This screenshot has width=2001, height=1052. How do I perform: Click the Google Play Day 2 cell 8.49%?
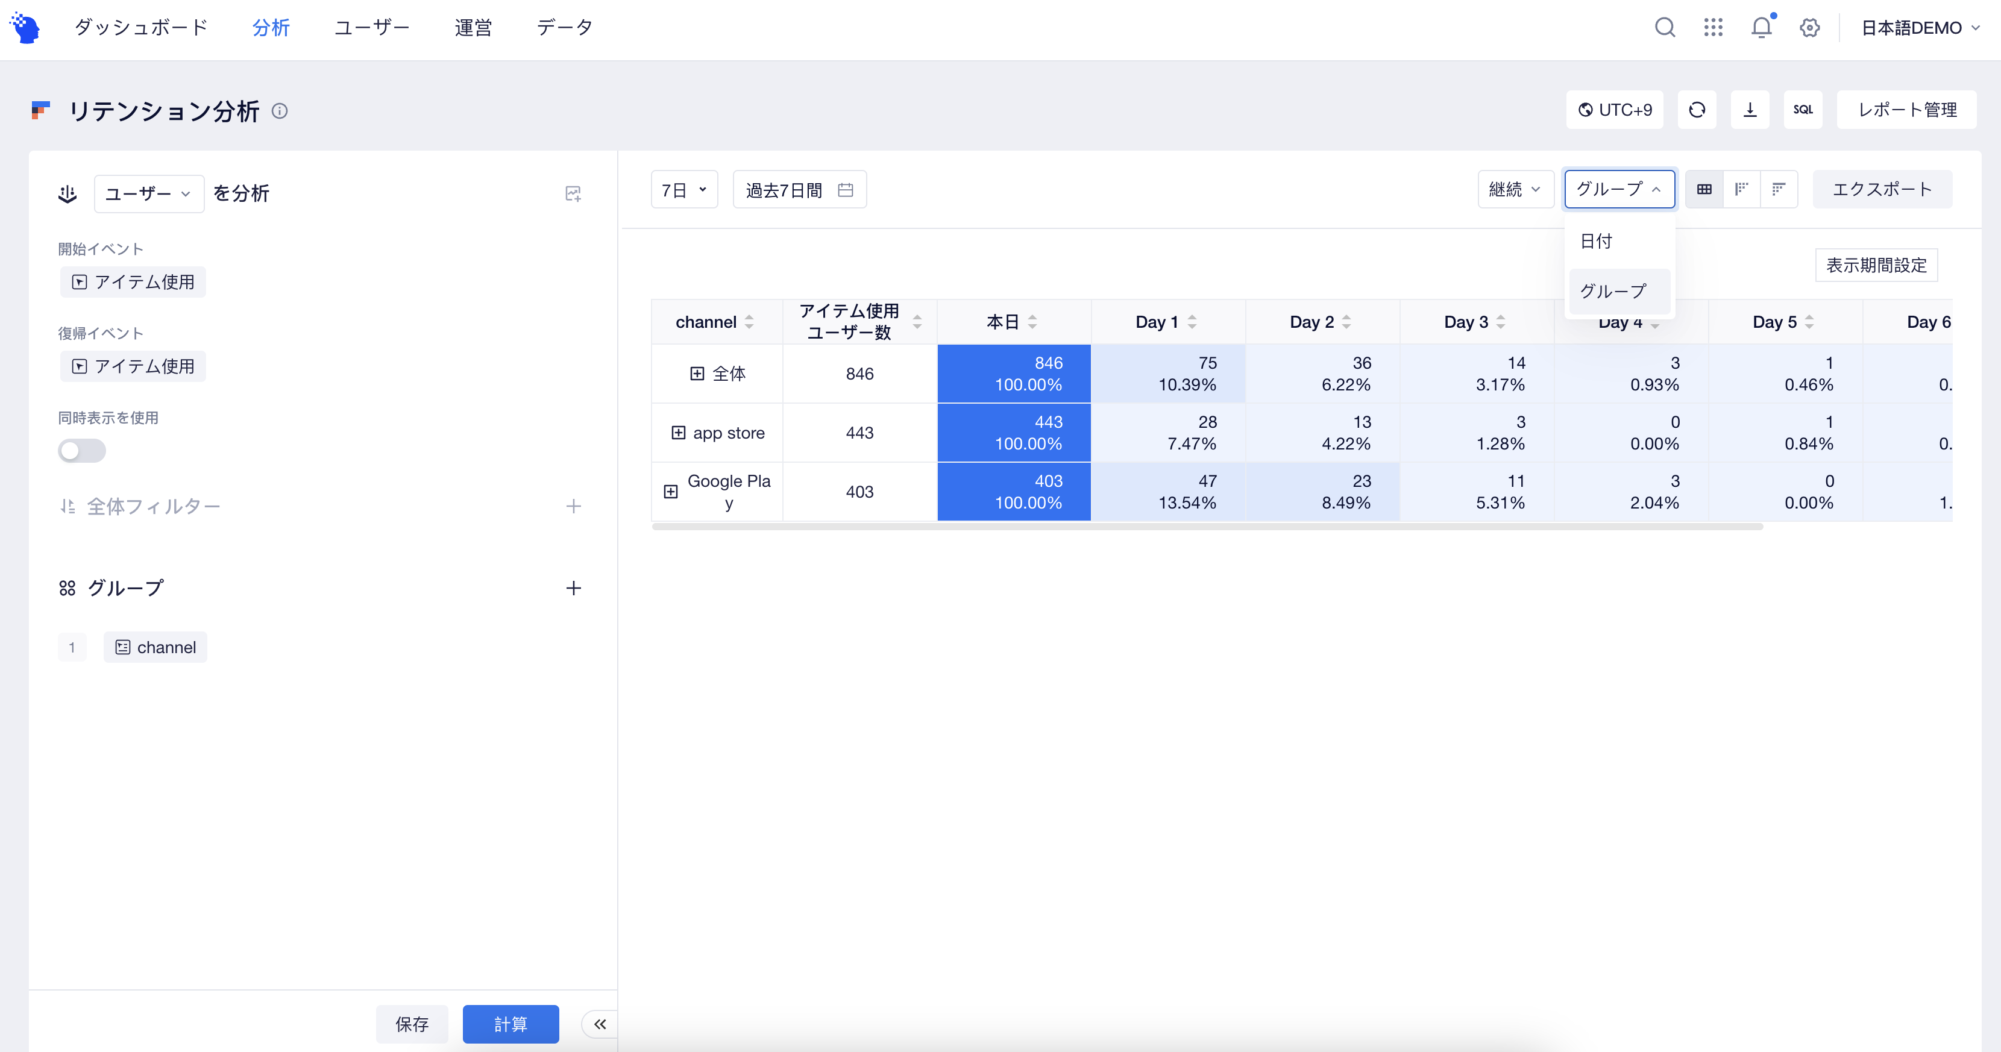(x=1322, y=492)
